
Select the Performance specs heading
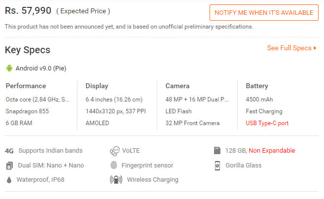point(26,86)
